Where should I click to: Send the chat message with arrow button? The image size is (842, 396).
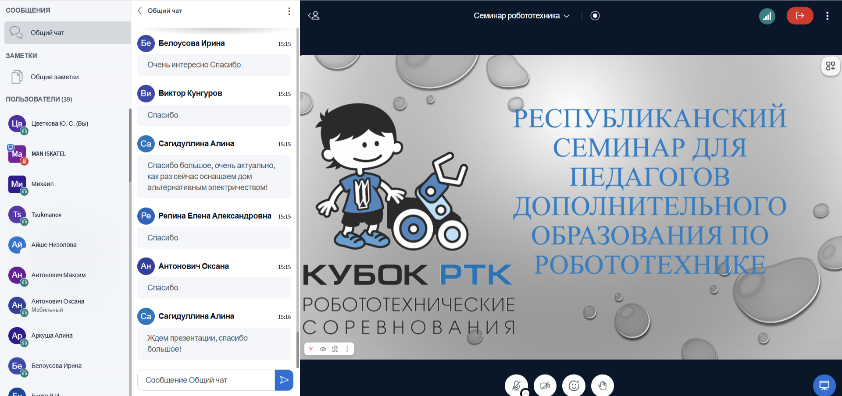pyautogui.click(x=284, y=380)
